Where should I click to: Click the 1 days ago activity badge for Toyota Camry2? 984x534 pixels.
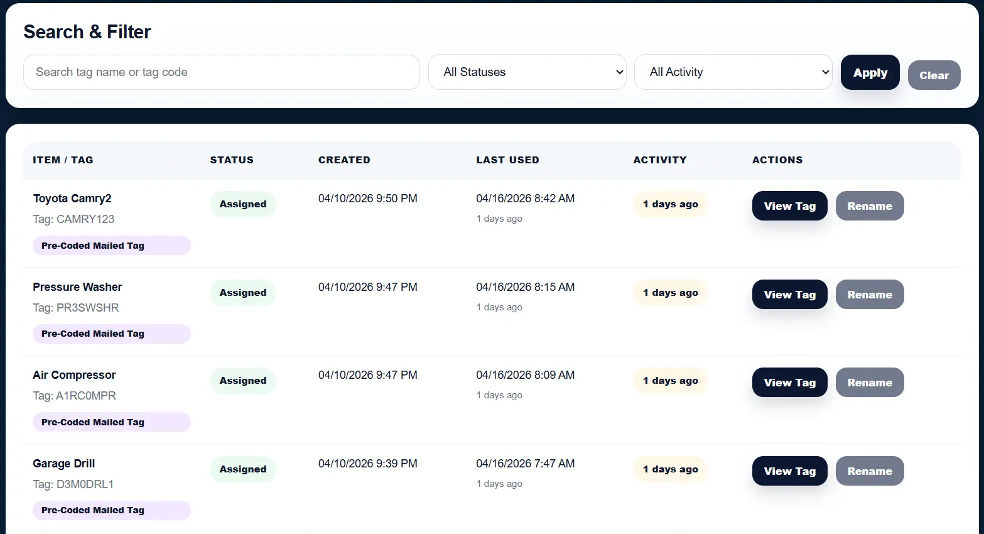click(x=670, y=204)
